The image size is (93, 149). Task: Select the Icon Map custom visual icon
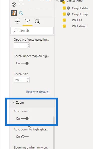pos(14,13)
